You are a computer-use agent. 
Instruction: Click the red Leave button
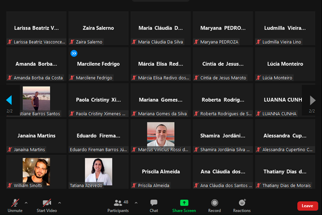pyautogui.click(x=307, y=205)
